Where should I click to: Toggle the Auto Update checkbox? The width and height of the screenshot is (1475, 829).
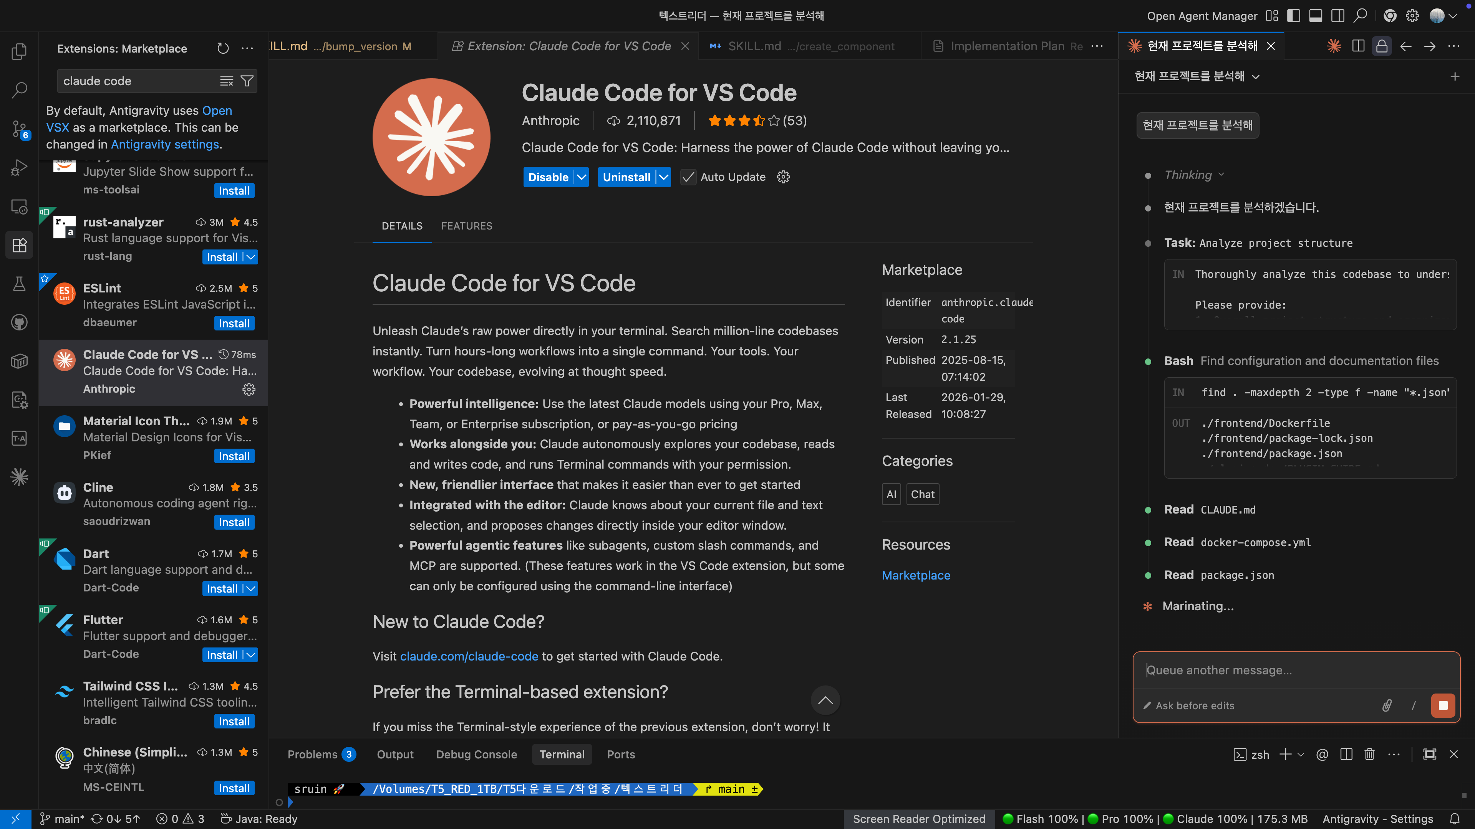pyautogui.click(x=688, y=177)
